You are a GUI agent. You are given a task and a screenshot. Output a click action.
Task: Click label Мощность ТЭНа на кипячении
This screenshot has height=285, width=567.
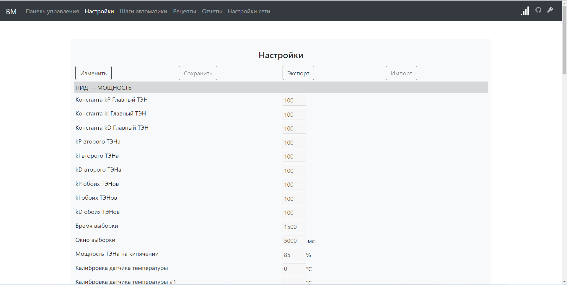pyautogui.click(x=117, y=254)
